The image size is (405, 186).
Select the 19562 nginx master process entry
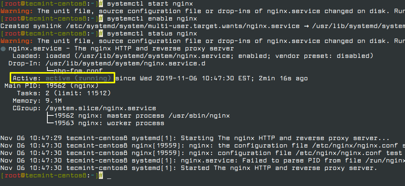click(x=141, y=116)
